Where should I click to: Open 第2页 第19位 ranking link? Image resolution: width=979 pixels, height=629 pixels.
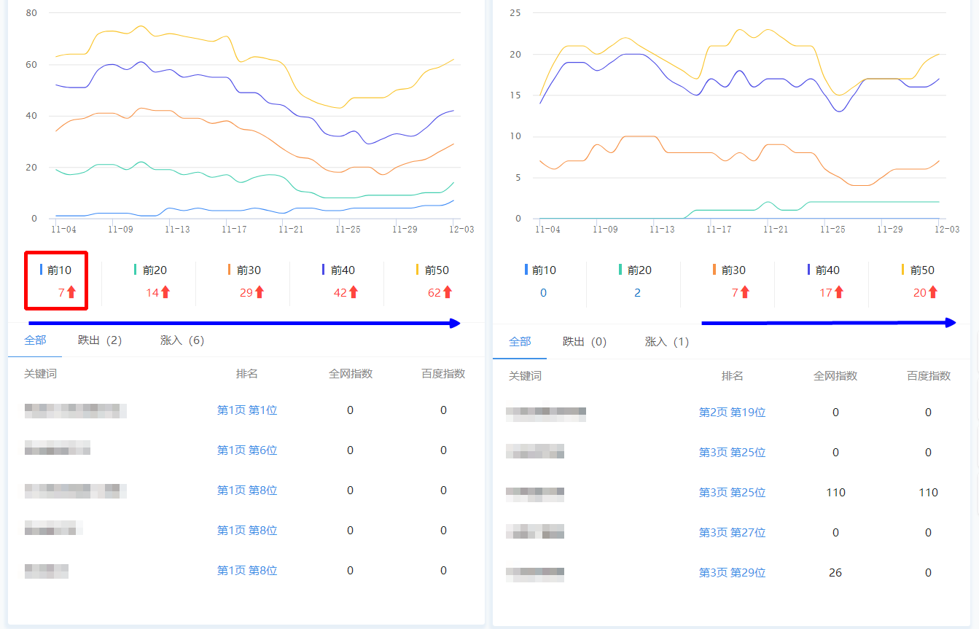click(x=732, y=413)
